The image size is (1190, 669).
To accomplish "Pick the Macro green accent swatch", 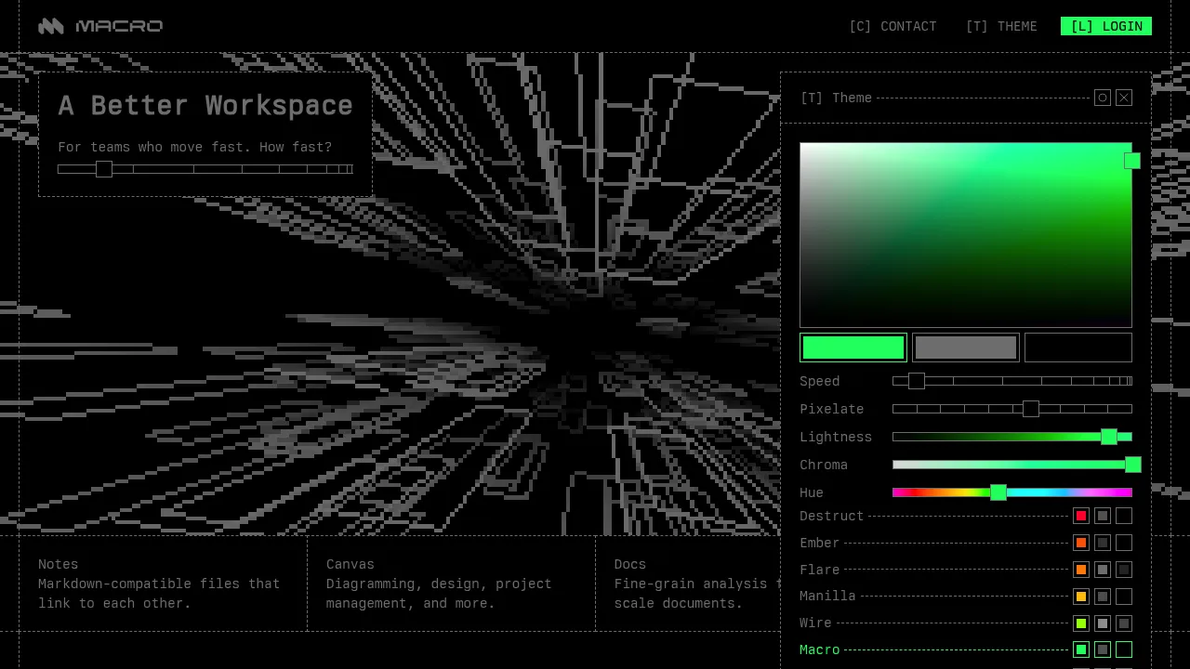I will click(1081, 649).
